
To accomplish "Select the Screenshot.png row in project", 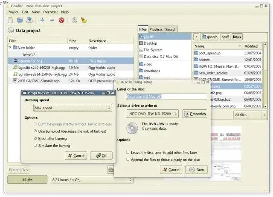I will tap(70, 61).
